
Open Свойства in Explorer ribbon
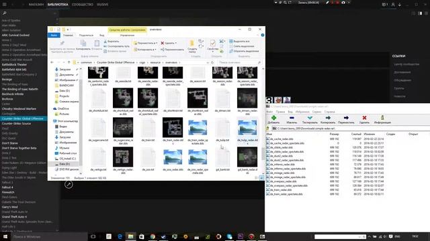click(x=212, y=45)
